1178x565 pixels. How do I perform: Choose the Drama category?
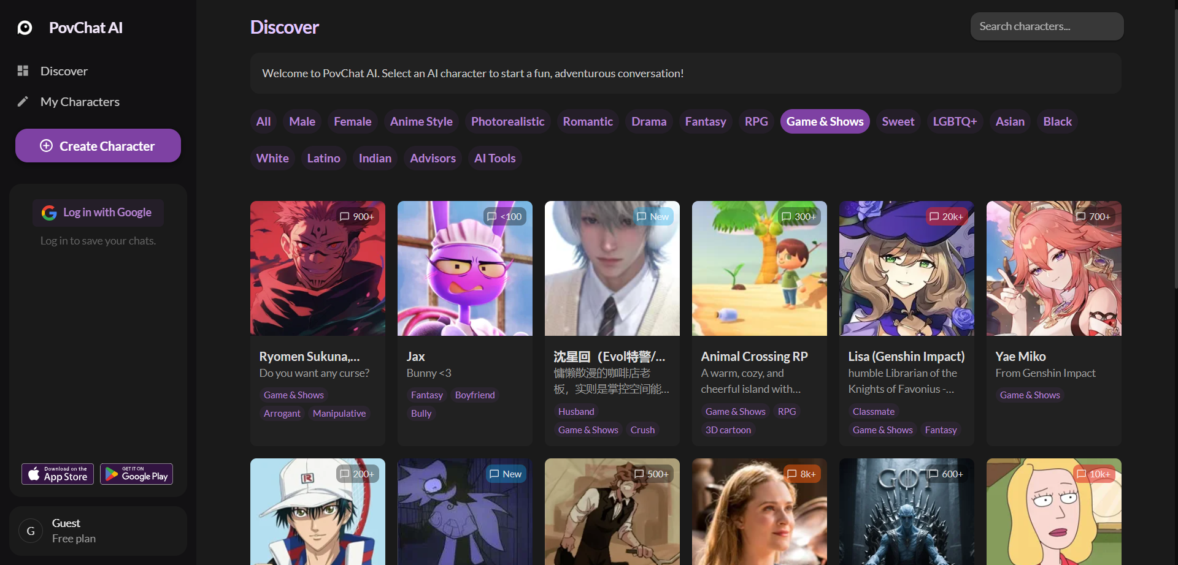click(x=649, y=121)
